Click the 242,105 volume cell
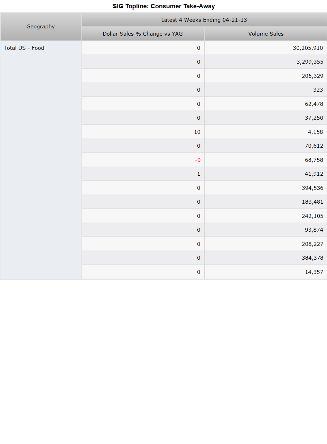Screen dimensions: 327x444 pos(266,216)
